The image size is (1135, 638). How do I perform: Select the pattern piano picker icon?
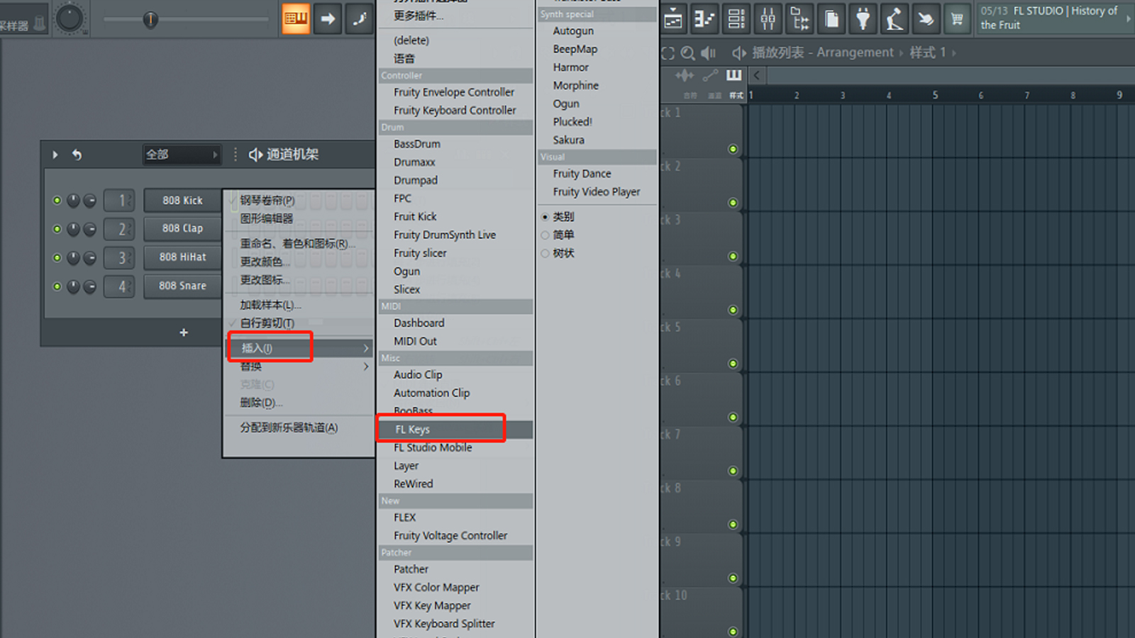[733, 75]
